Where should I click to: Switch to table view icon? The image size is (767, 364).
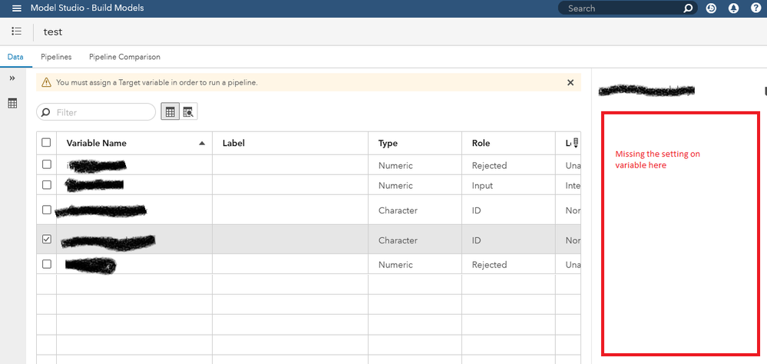(170, 112)
